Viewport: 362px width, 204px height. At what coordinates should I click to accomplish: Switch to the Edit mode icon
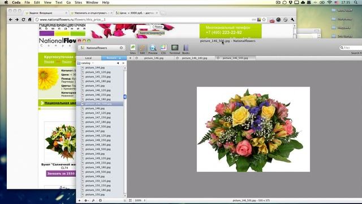142,49
